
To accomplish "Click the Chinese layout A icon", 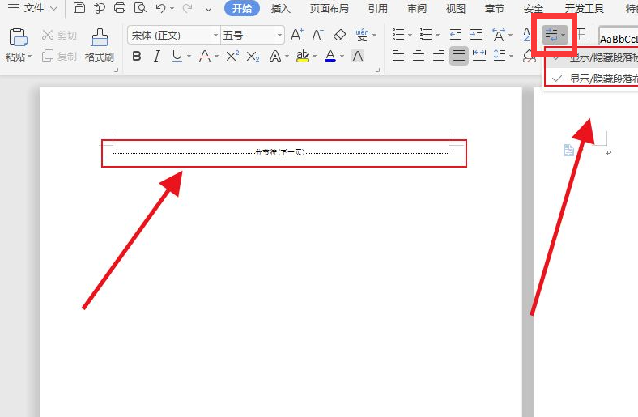I will point(499,35).
